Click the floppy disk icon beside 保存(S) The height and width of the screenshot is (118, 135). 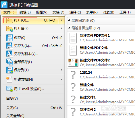(x=10, y=38)
